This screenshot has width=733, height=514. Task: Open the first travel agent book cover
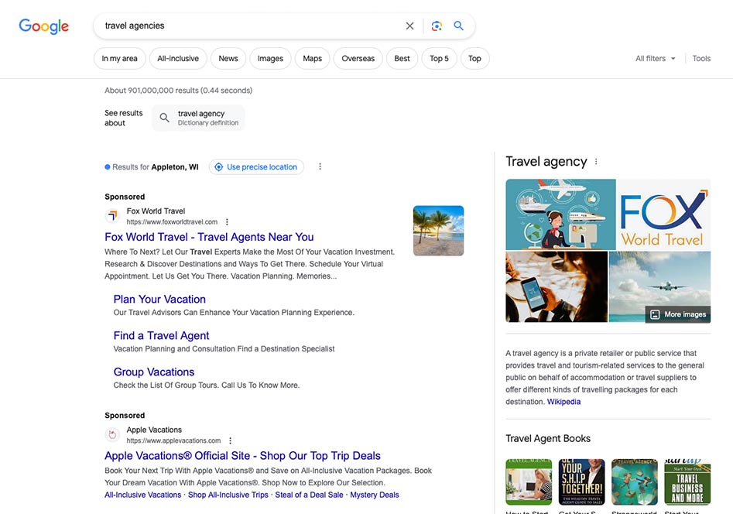[x=529, y=481]
